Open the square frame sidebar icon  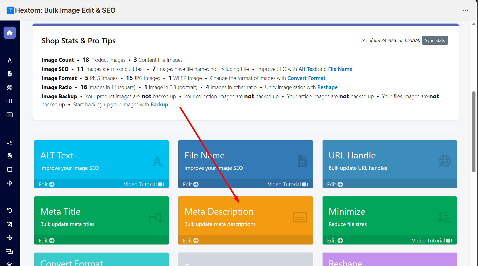click(10, 170)
